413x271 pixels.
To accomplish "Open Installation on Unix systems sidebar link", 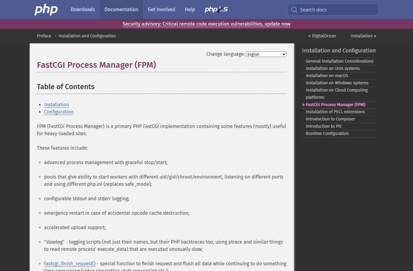I will (x=333, y=68).
